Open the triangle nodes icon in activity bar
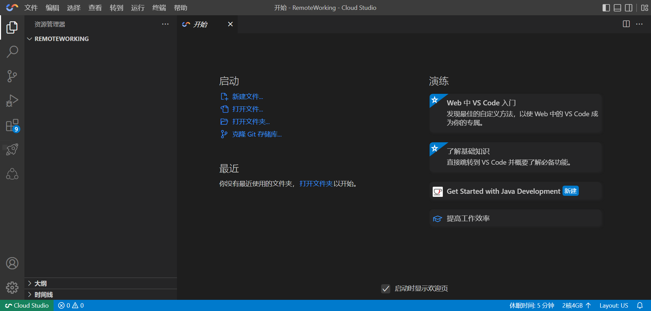Screen dimensions: 651x311 12,174
